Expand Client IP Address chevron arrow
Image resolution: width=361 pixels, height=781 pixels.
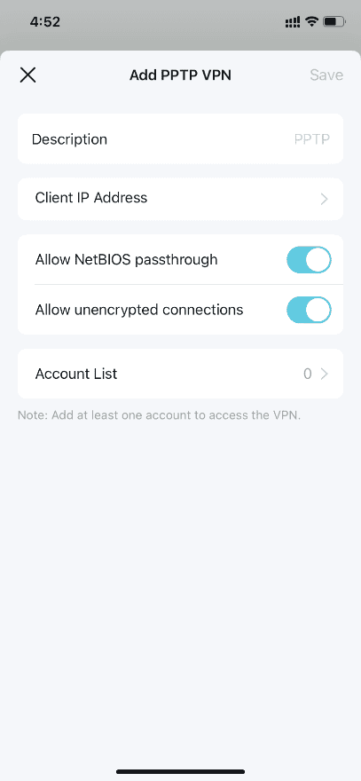(324, 199)
